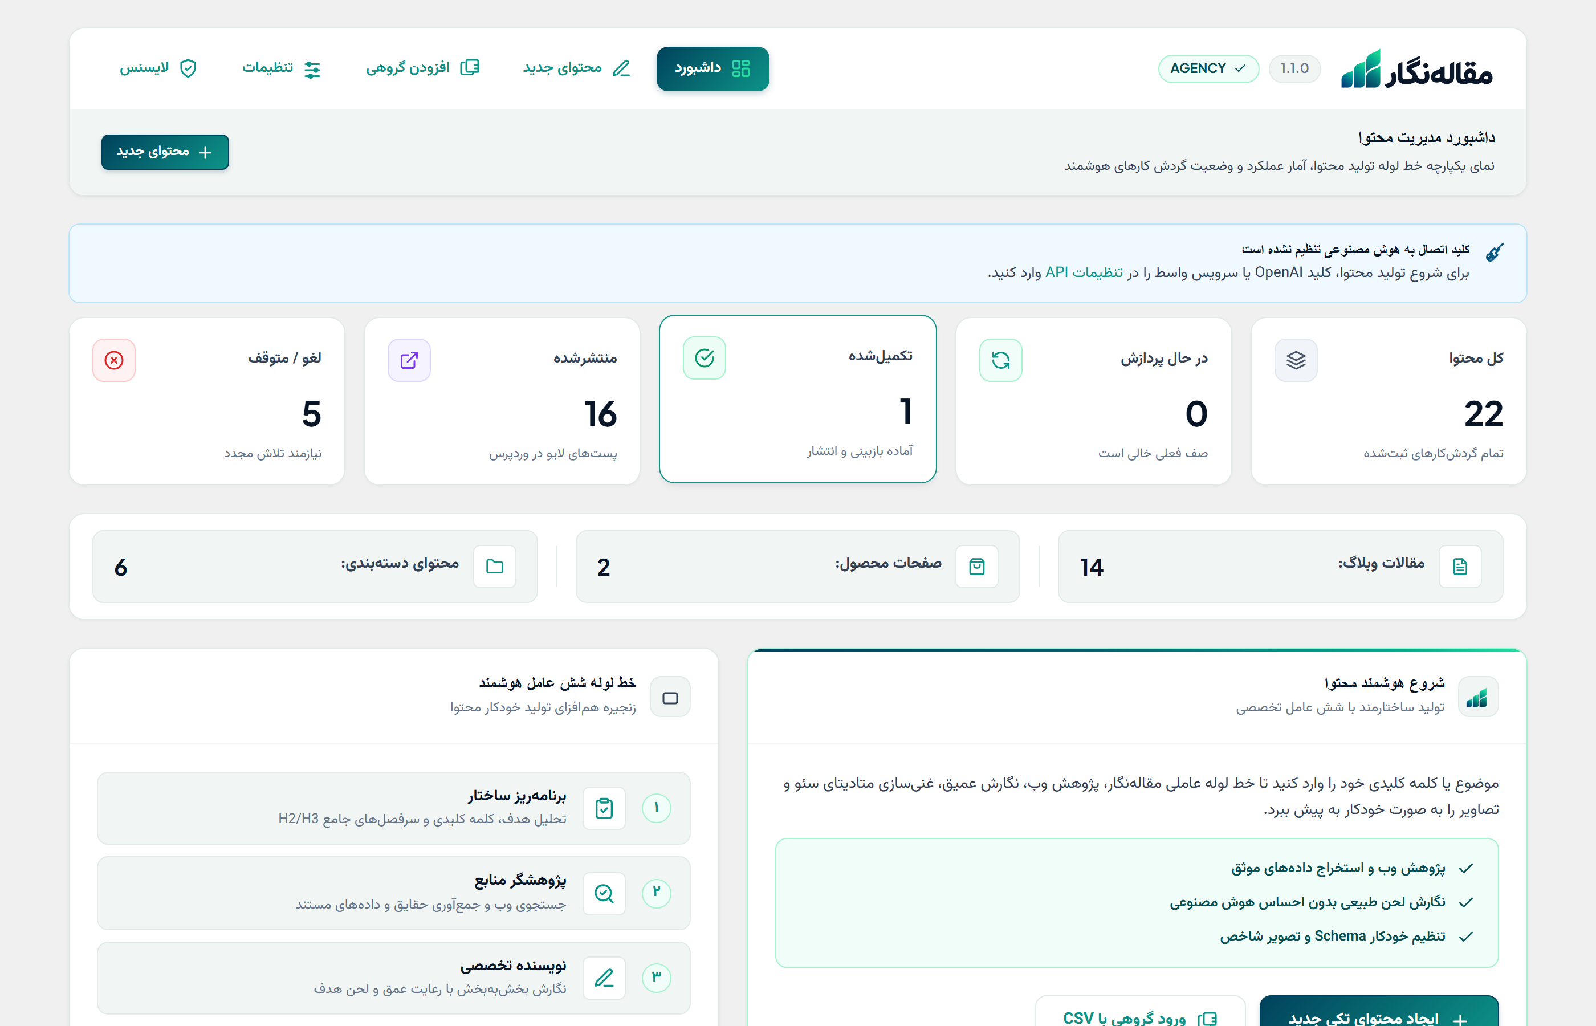
Task: Click the red X icon on لغو / متوقف card
Action: click(x=114, y=360)
